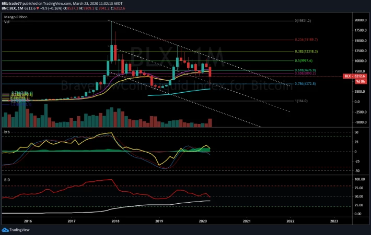Click the open value O:8527.2 in header
The width and height of the screenshot is (371, 235).
coord(71,8)
